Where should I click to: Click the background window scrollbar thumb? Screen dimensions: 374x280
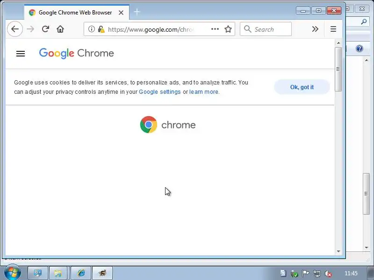(x=366, y=194)
